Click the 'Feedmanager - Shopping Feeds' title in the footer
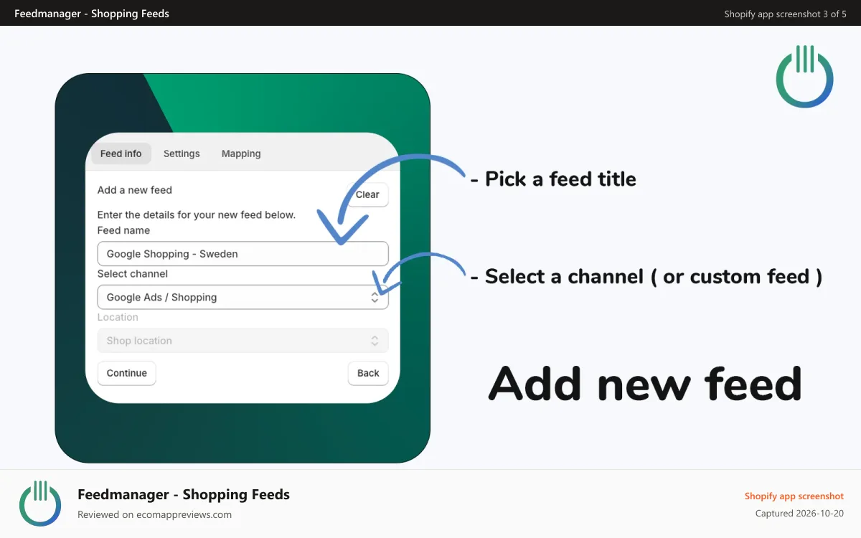Viewport: 861px width, 538px height. tap(184, 494)
